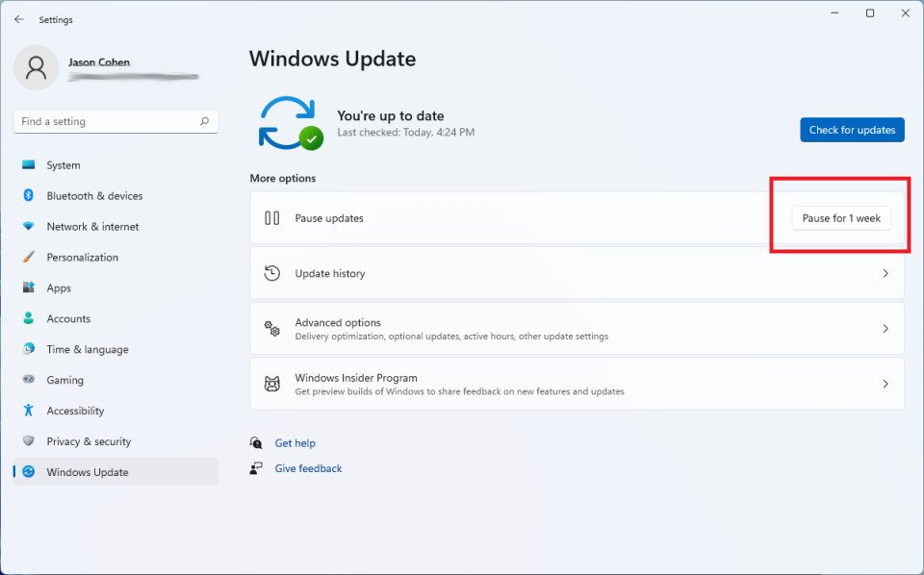Viewport: 924px width, 575px height.
Task: Expand Update history chevron
Action: click(885, 274)
